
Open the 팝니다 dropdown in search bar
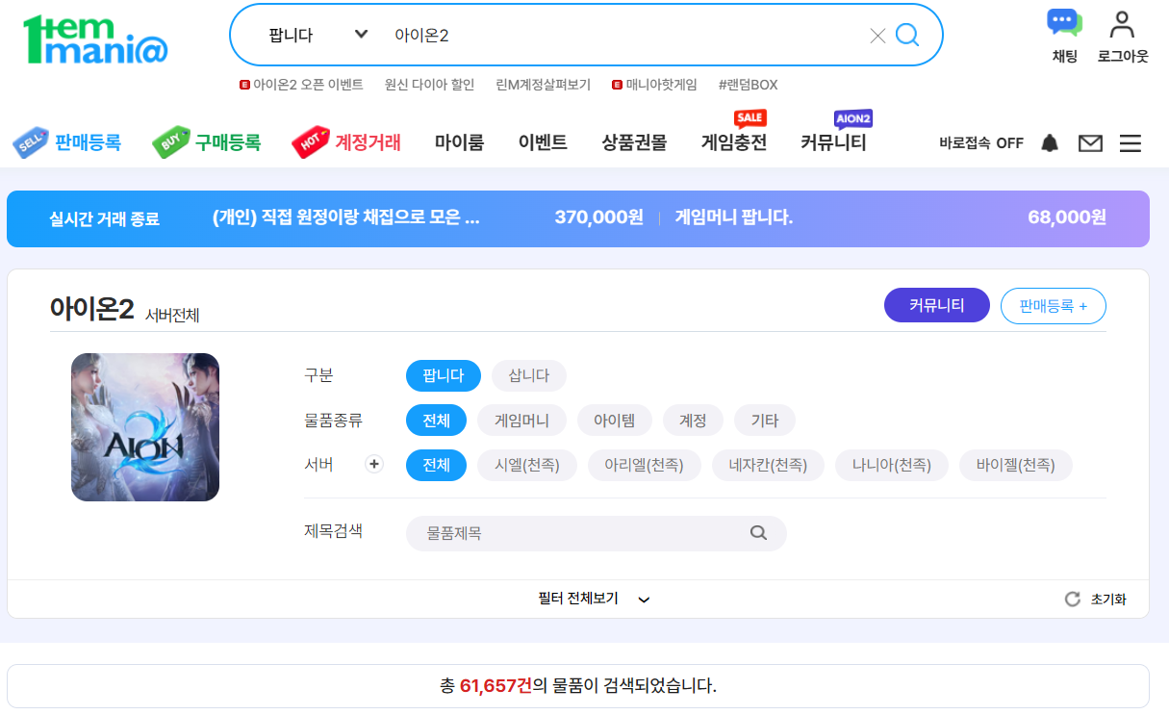318,36
